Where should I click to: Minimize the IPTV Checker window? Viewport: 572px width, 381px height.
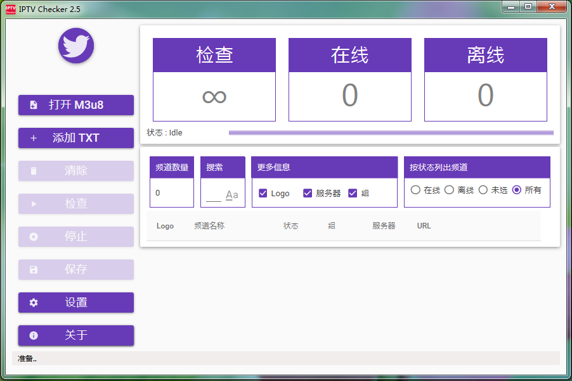pyautogui.click(x=512, y=6)
